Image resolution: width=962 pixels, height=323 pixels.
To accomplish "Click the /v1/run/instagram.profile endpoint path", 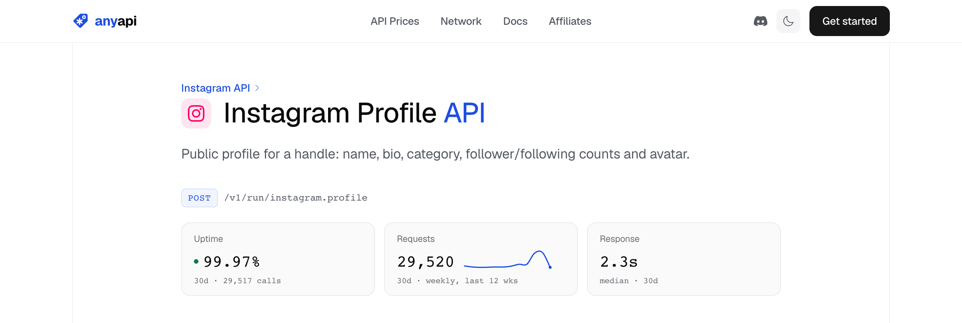I will pyautogui.click(x=296, y=198).
